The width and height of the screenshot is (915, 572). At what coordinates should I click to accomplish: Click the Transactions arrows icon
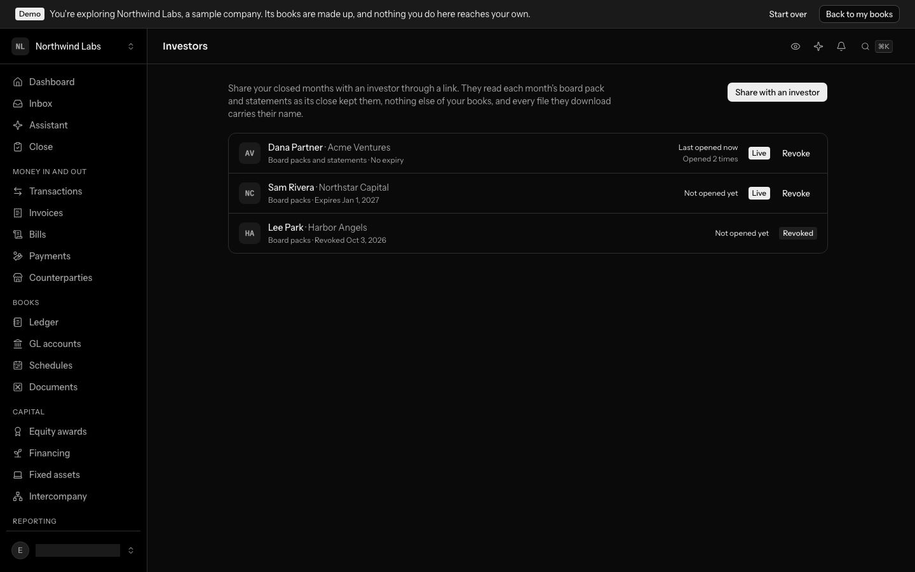(18, 191)
